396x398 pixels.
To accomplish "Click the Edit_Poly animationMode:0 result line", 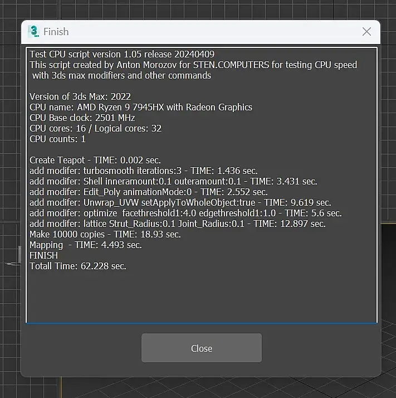I will (148, 192).
